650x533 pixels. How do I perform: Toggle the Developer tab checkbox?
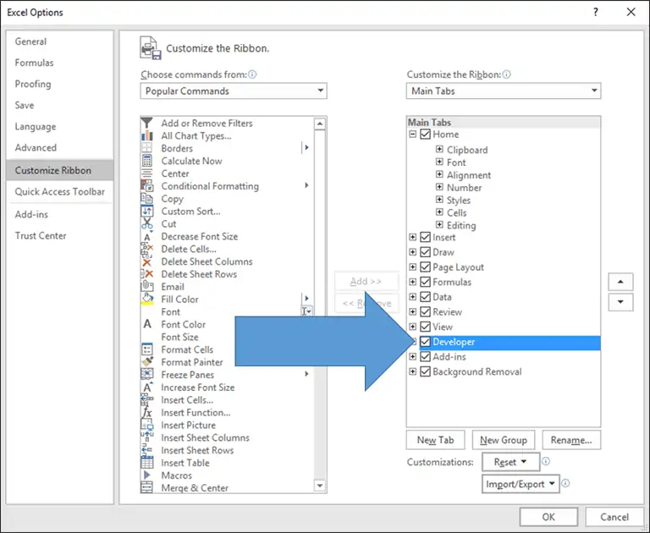[425, 342]
